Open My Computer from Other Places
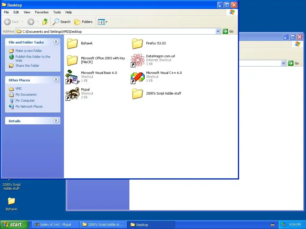Image resolution: width=306 pixels, height=229 pixels. tap(25, 100)
